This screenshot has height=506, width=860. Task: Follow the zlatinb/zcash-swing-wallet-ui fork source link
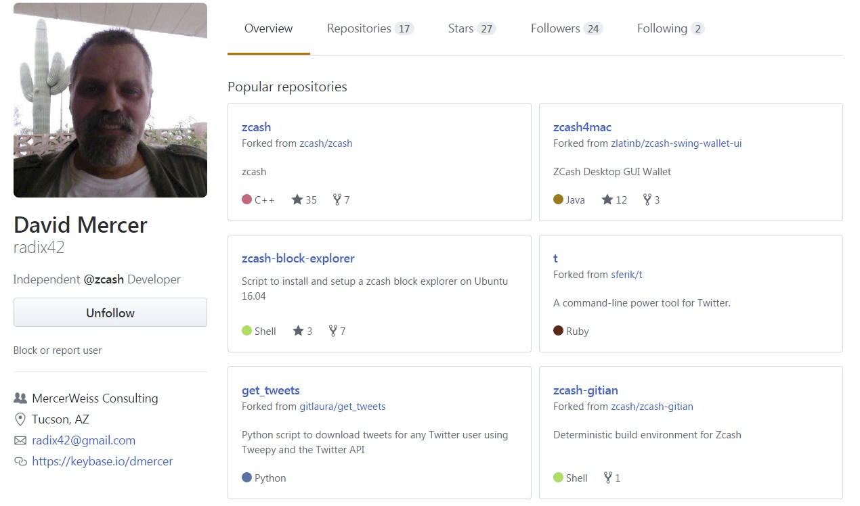tap(676, 143)
